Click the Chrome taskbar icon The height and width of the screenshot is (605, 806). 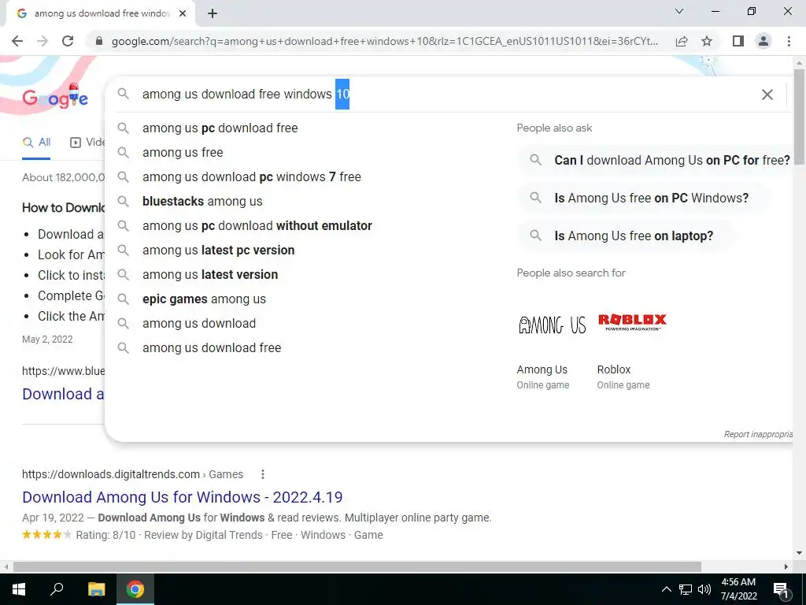point(135,589)
